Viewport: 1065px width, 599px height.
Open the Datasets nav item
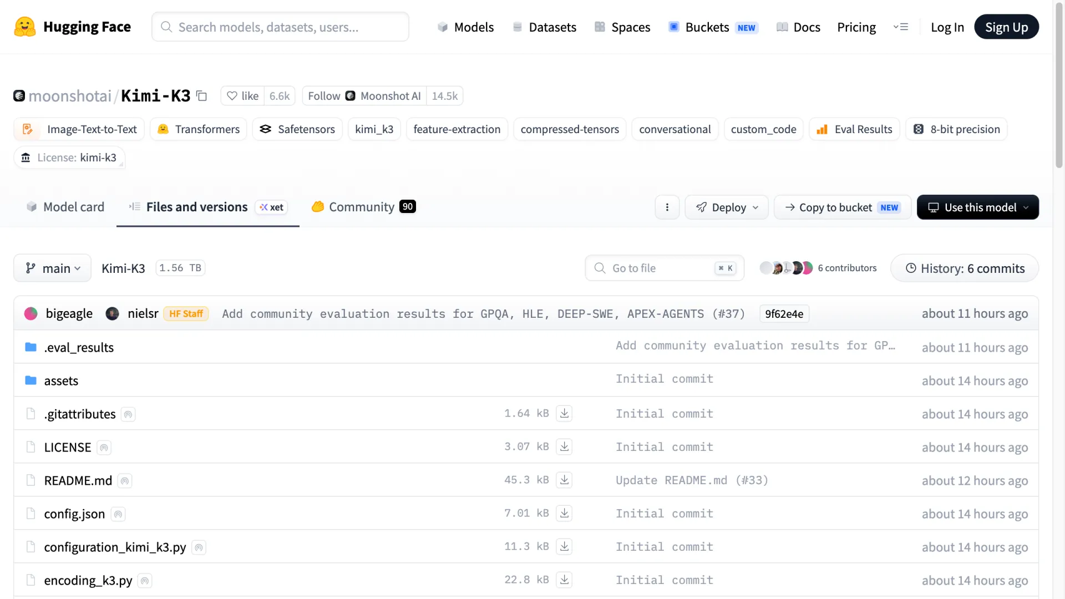coord(545,27)
